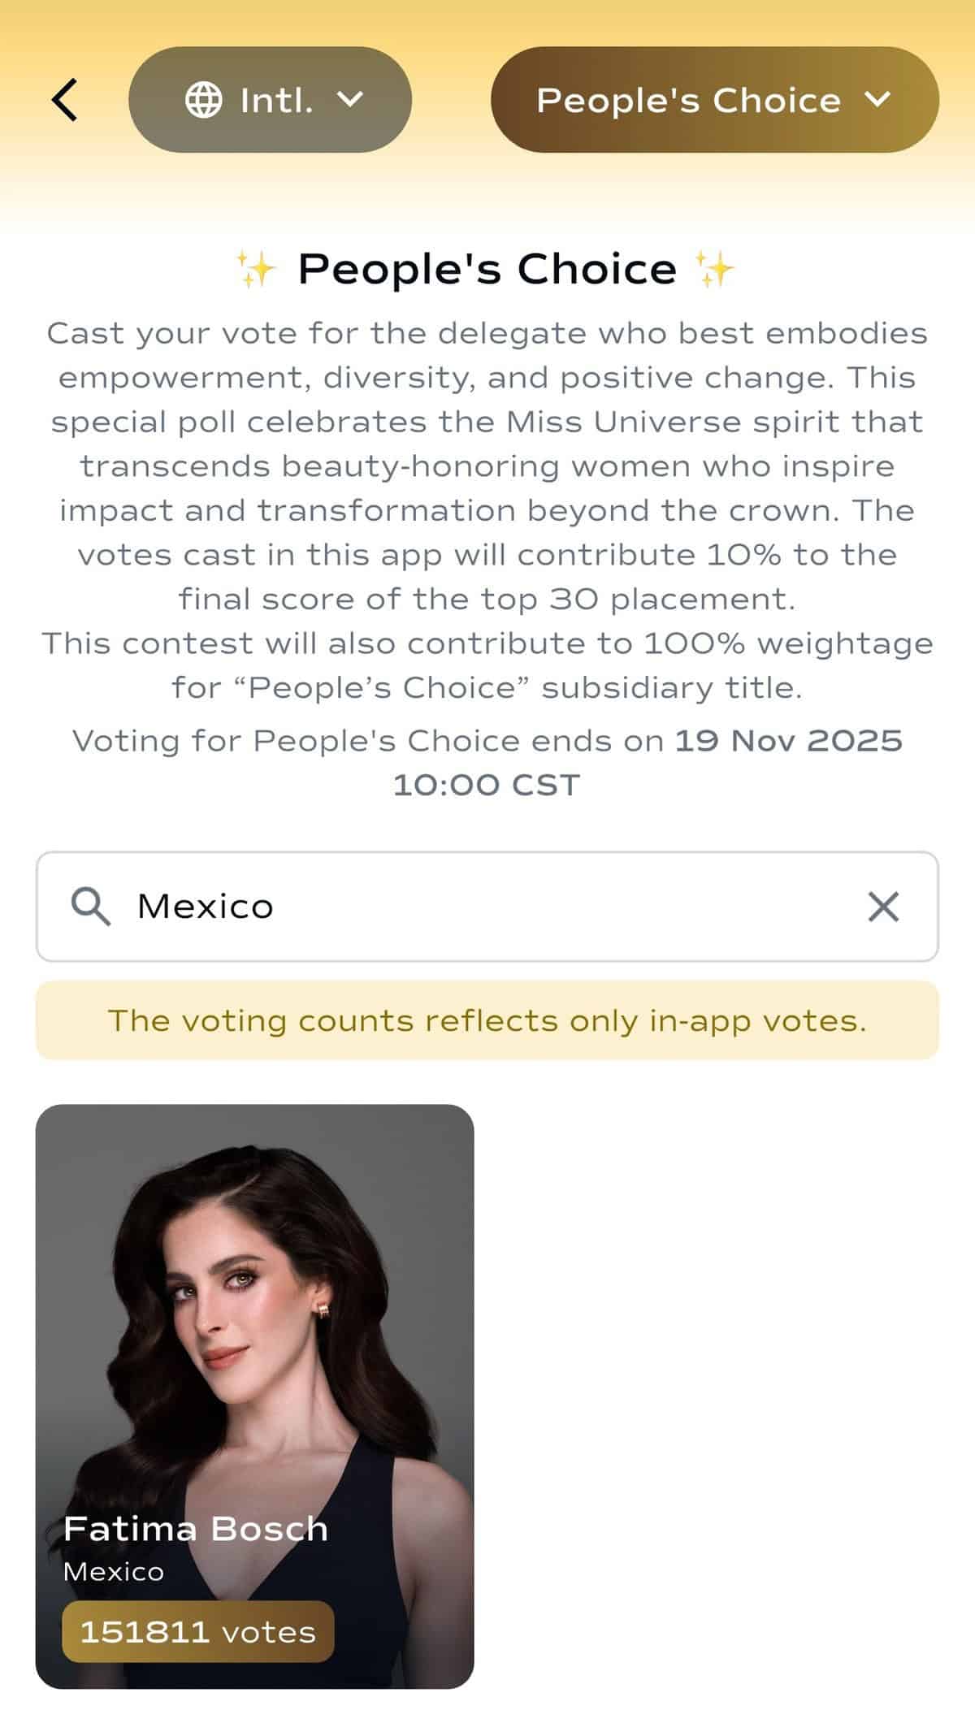
Task: Tap the 151811 votes badge
Action: [x=197, y=1632]
